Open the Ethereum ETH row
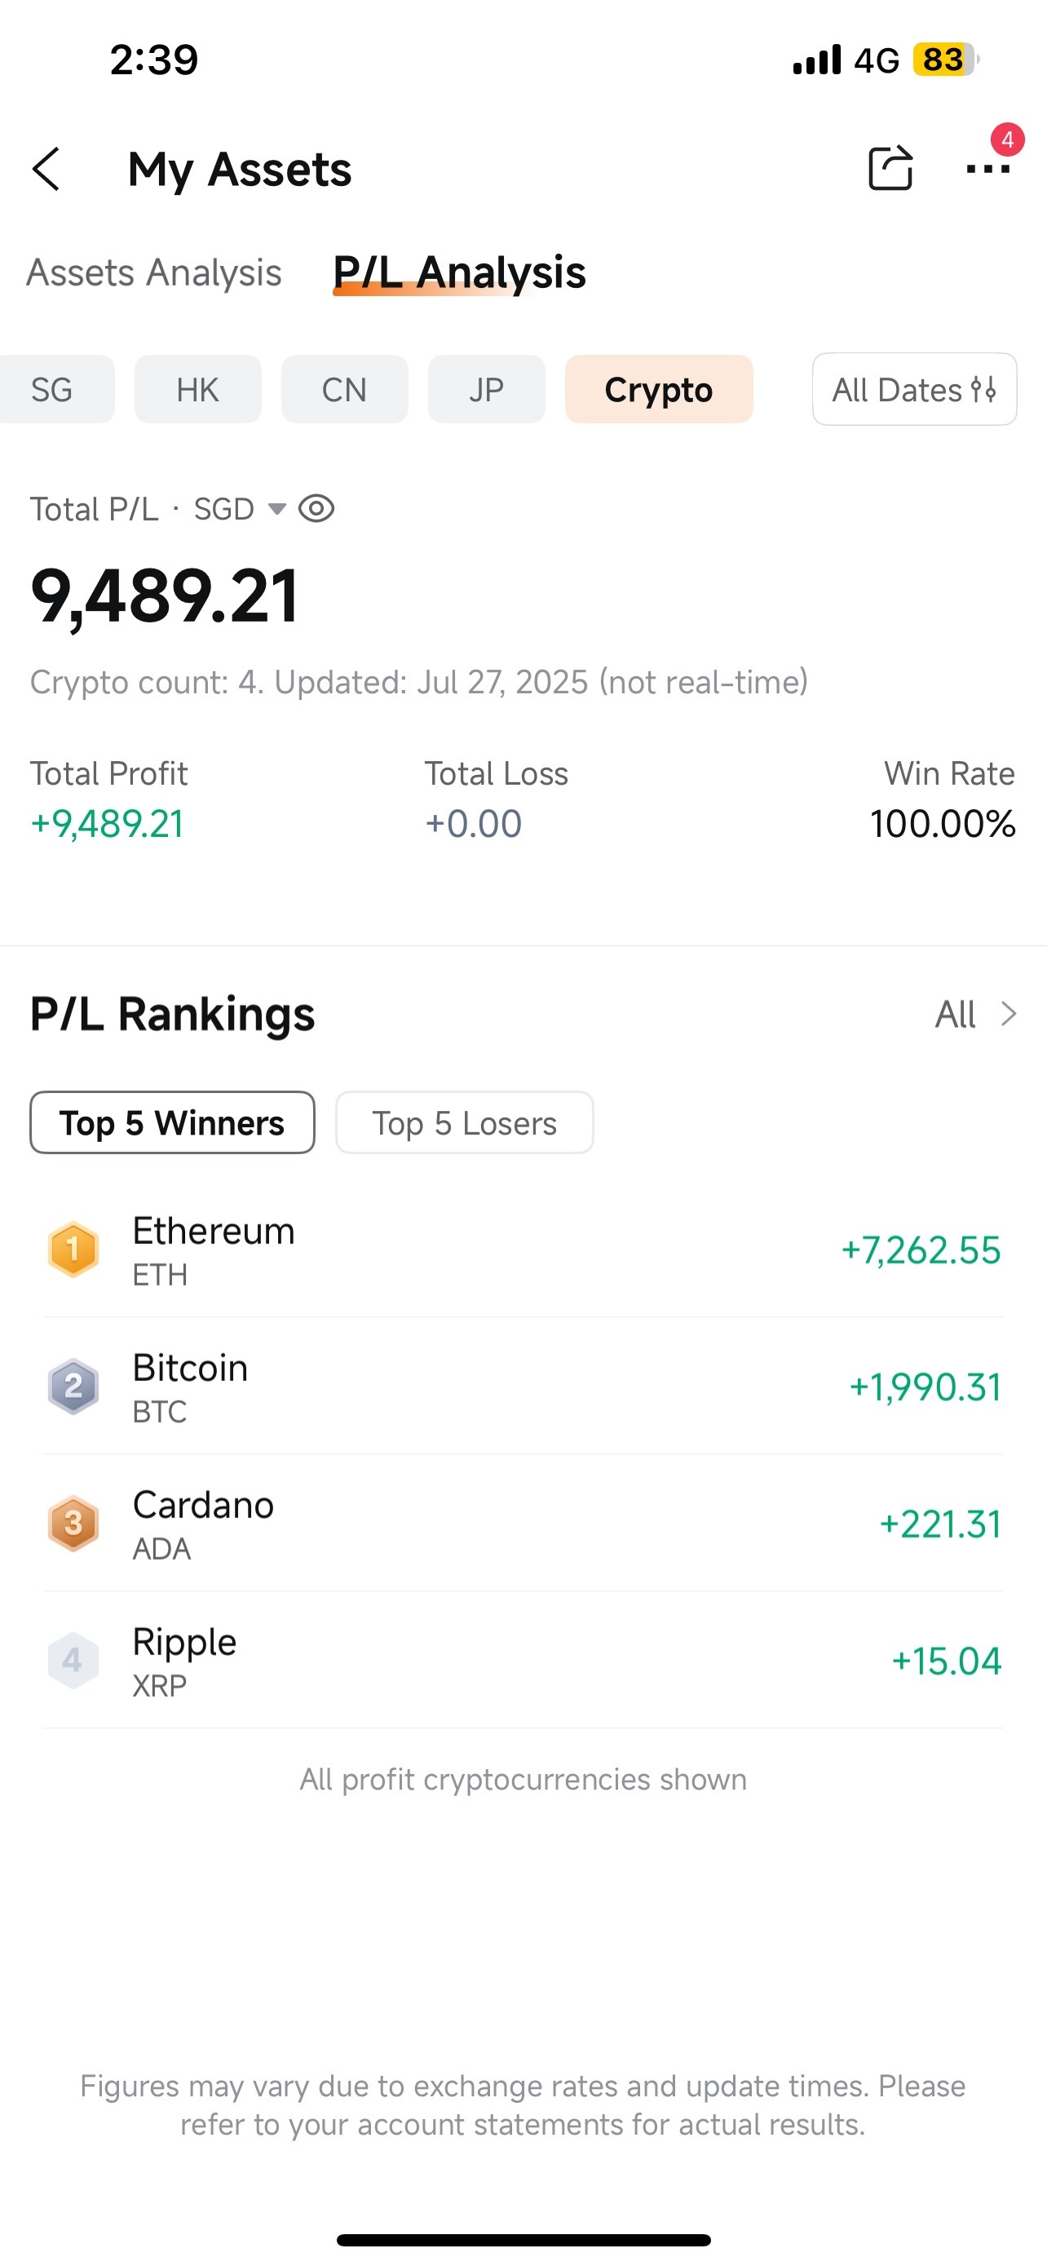This screenshot has width=1047, height=2266. point(523,1249)
